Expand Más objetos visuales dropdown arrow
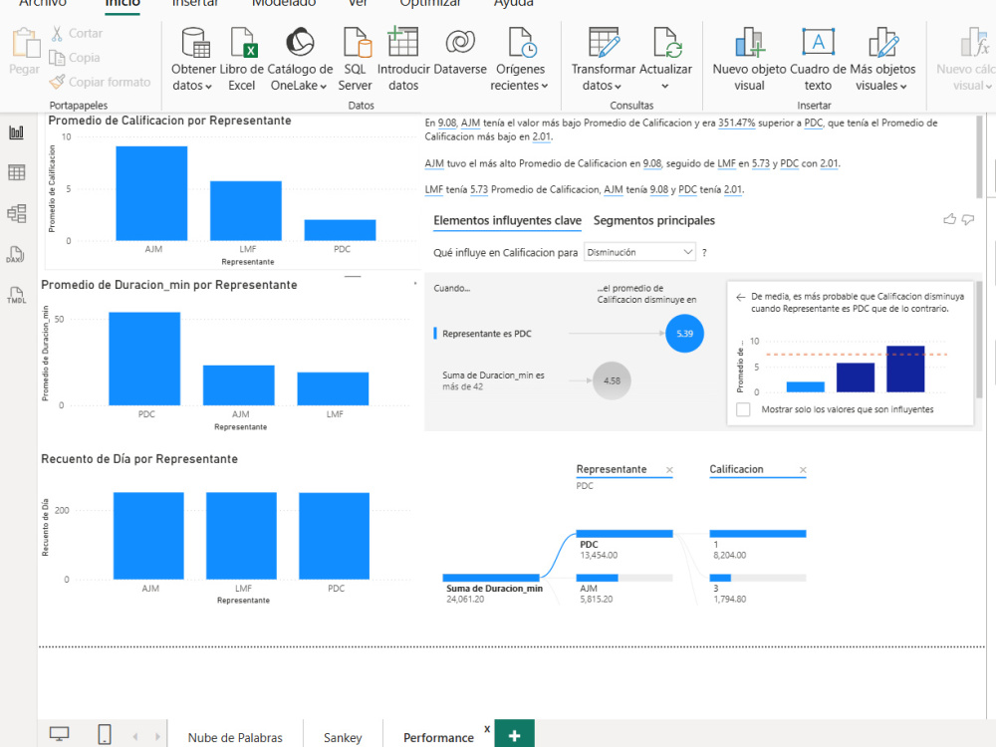Image resolution: width=996 pixels, height=747 pixels. (903, 87)
